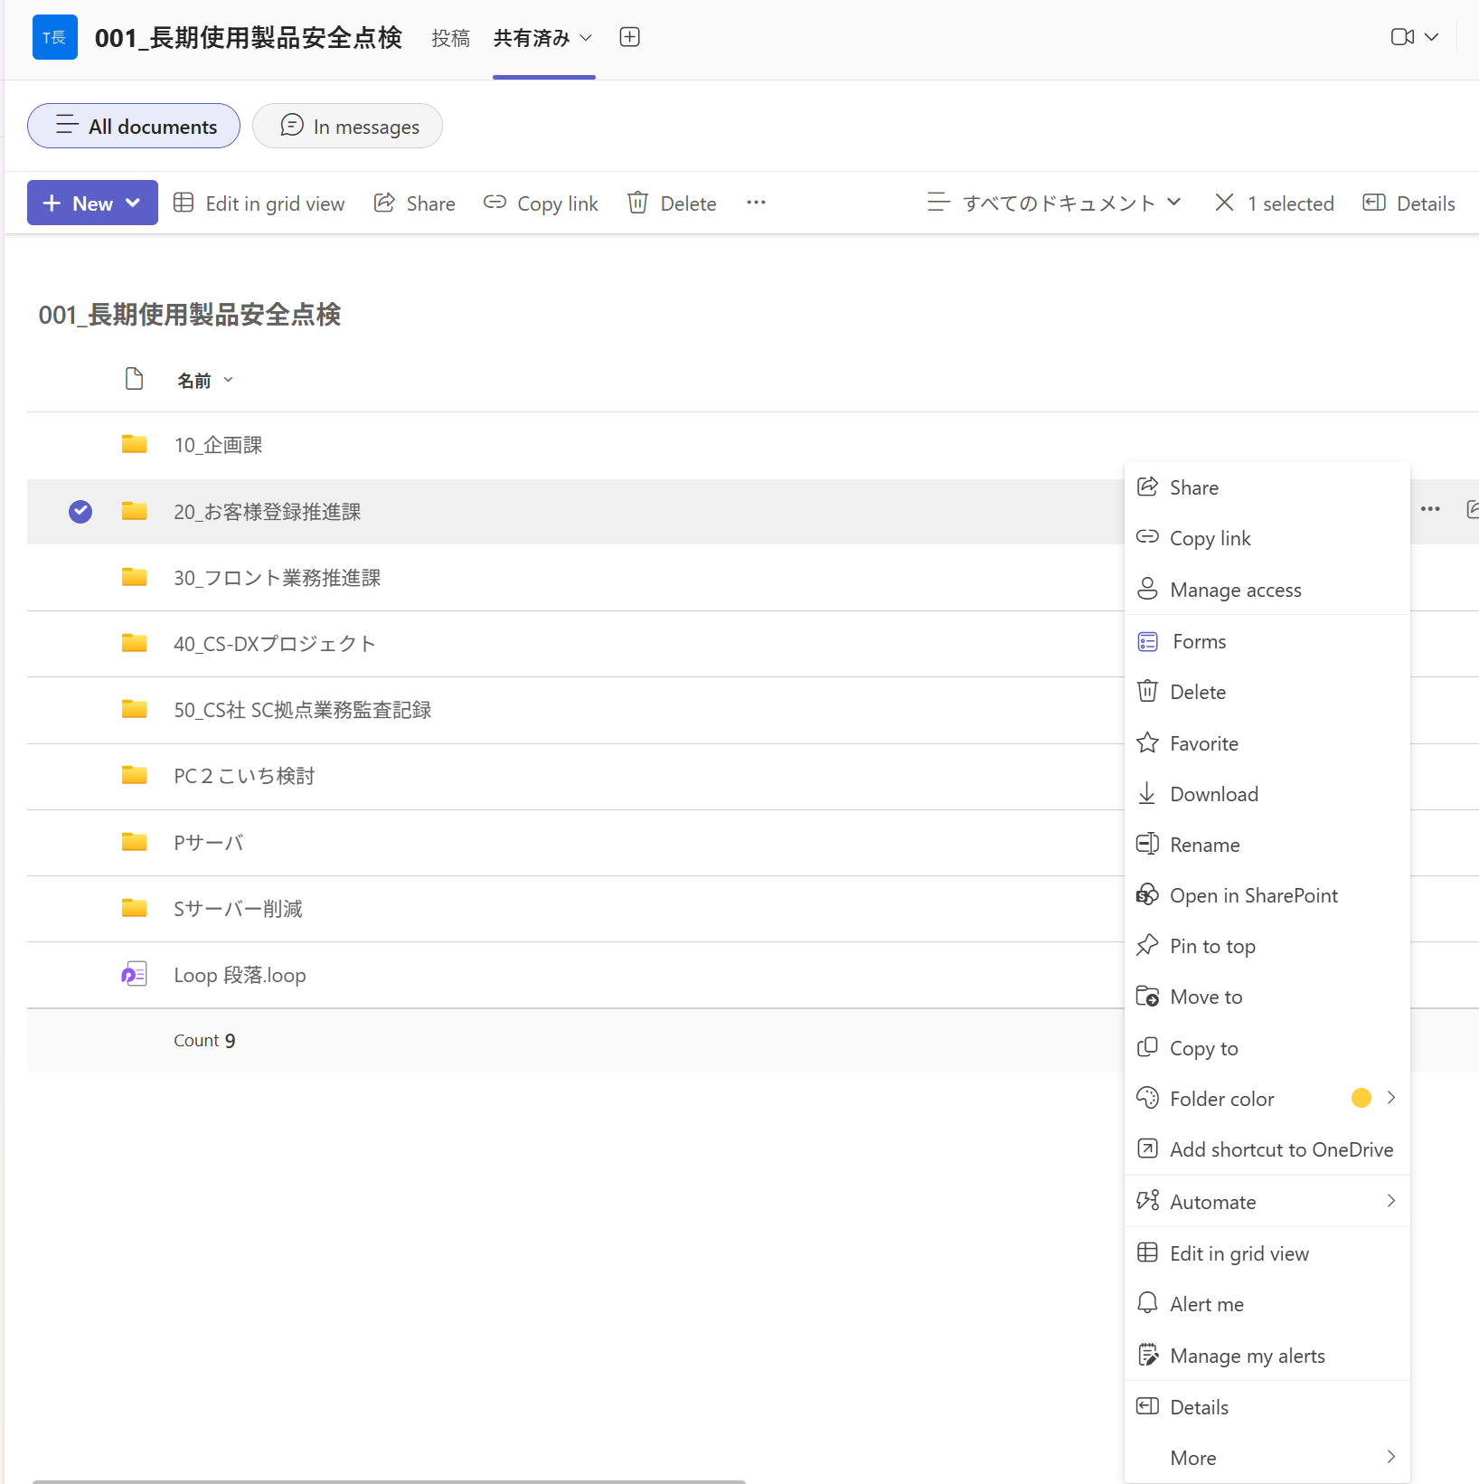Image resolution: width=1479 pixels, height=1484 pixels.
Task: Click the trash icon in toolbar
Action: (x=637, y=203)
